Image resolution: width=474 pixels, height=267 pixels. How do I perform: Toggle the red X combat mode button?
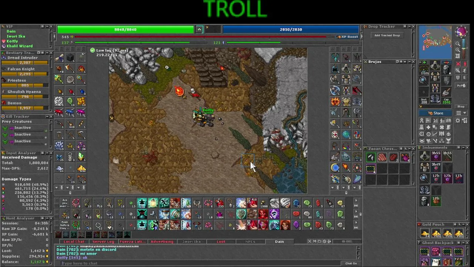point(458,64)
